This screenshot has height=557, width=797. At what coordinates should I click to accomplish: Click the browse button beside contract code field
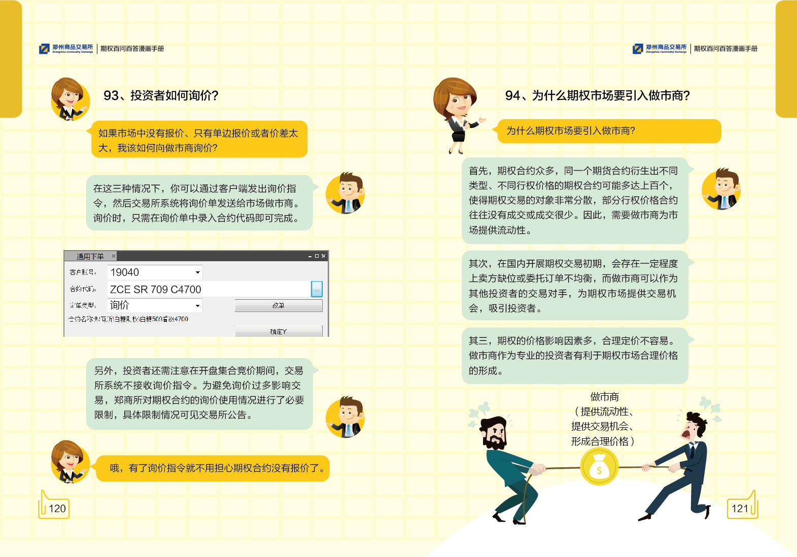(317, 289)
